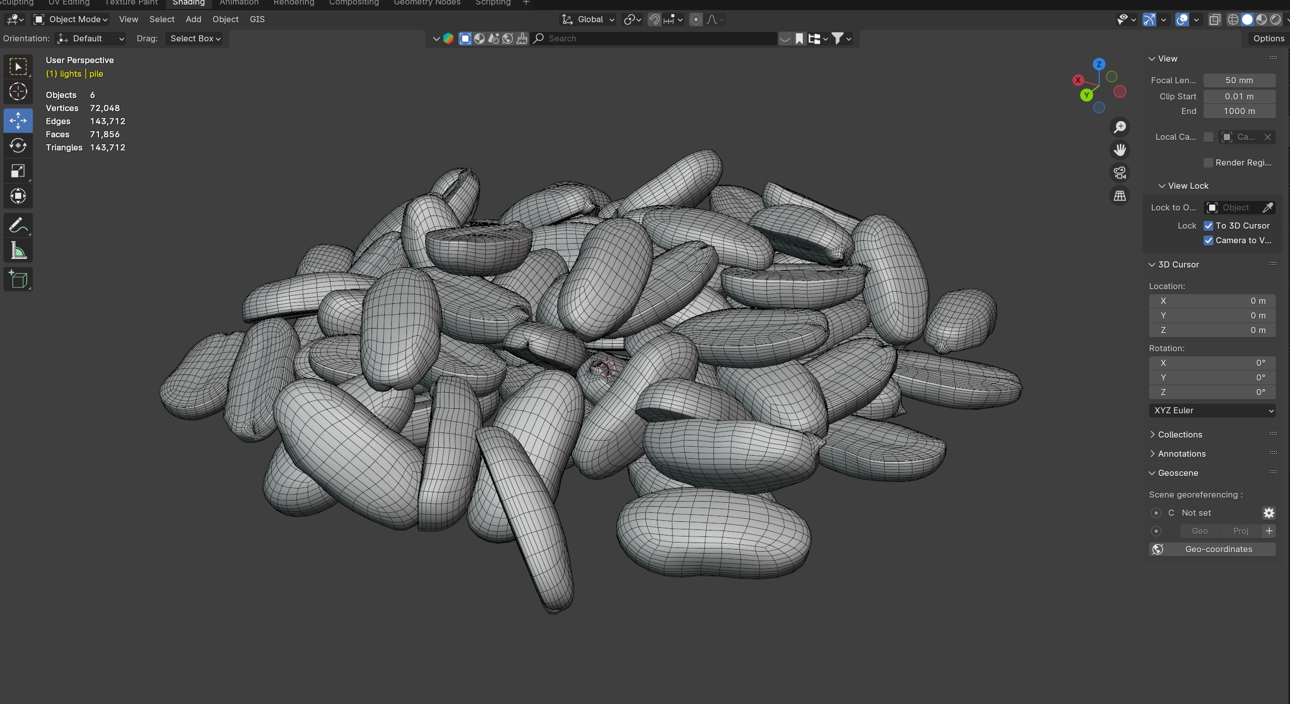Open the Add menu

(x=193, y=19)
